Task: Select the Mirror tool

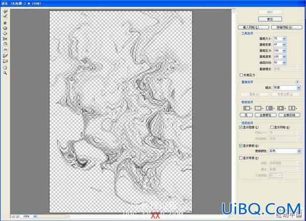Action: click(x=5, y=44)
